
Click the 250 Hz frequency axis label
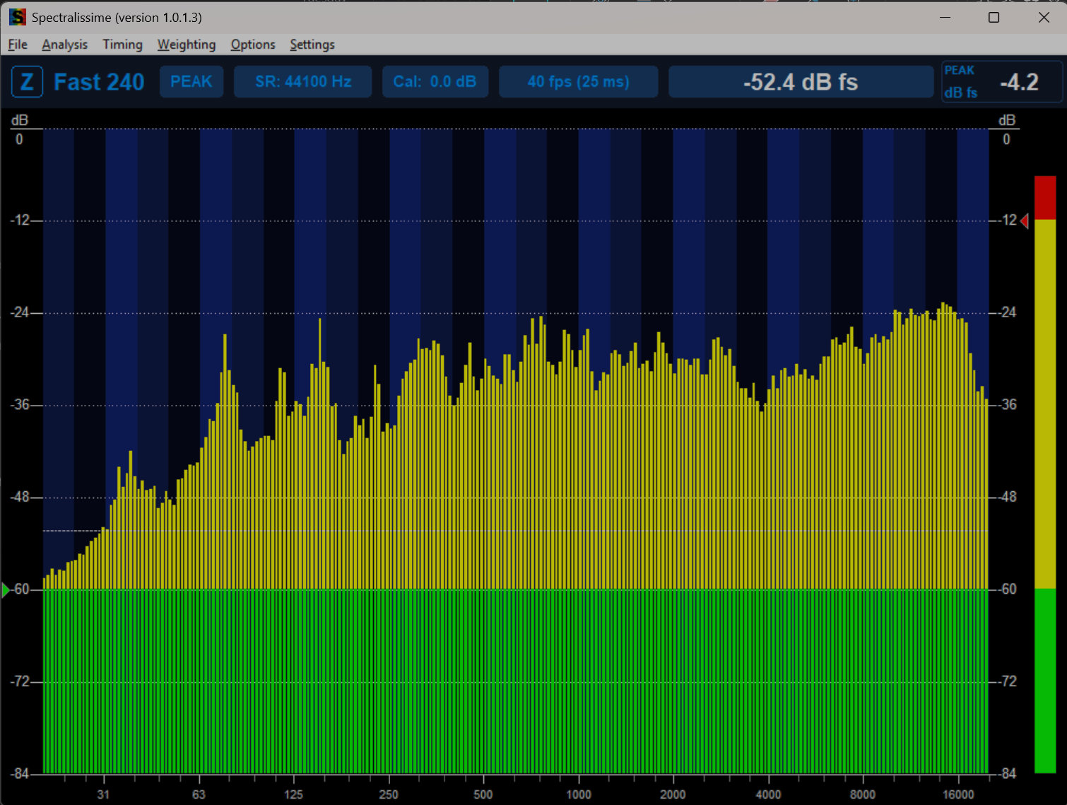point(388,794)
